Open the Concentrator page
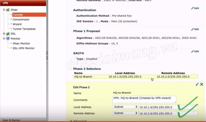Screen dimensions: 206x122 [x=21, y=19]
